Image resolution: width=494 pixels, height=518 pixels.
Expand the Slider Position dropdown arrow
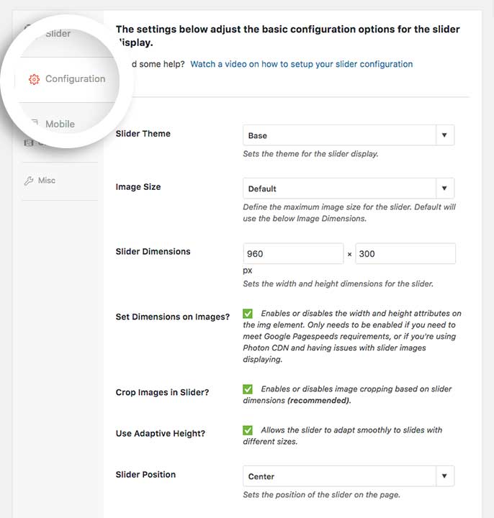click(x=444, y=476)
